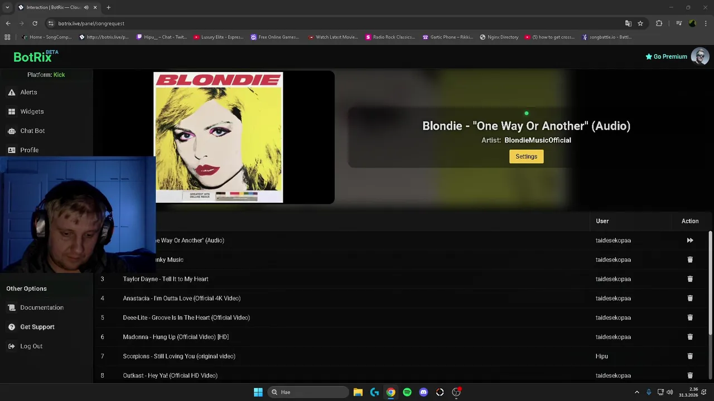
Task: Click the Taylor Dayne song title
Action: 166,279
